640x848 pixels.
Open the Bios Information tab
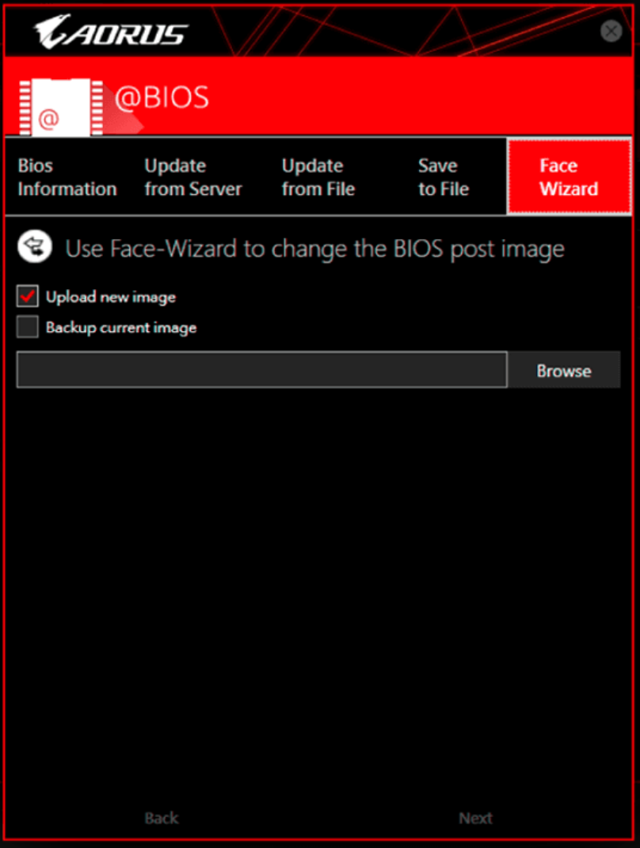(67, 177)
